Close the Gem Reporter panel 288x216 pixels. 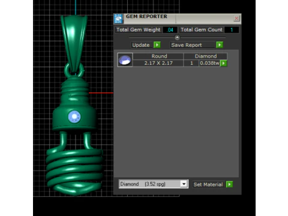[236, 19]
